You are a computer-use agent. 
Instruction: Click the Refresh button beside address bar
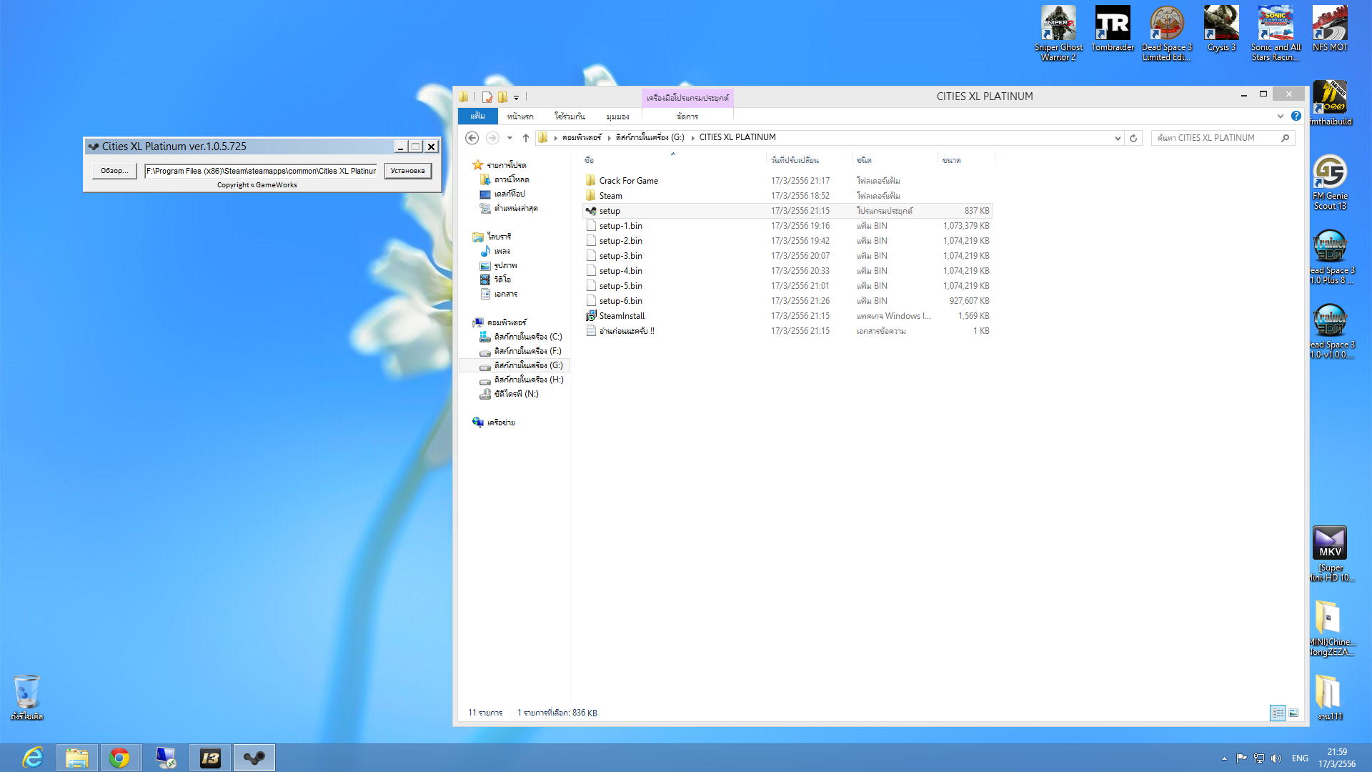point(1133,138)
